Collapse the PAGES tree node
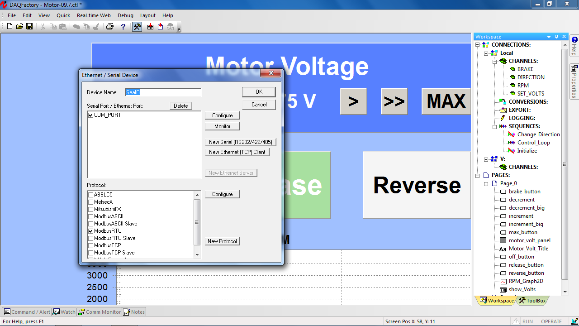579x326 pixels. (478, 175)
